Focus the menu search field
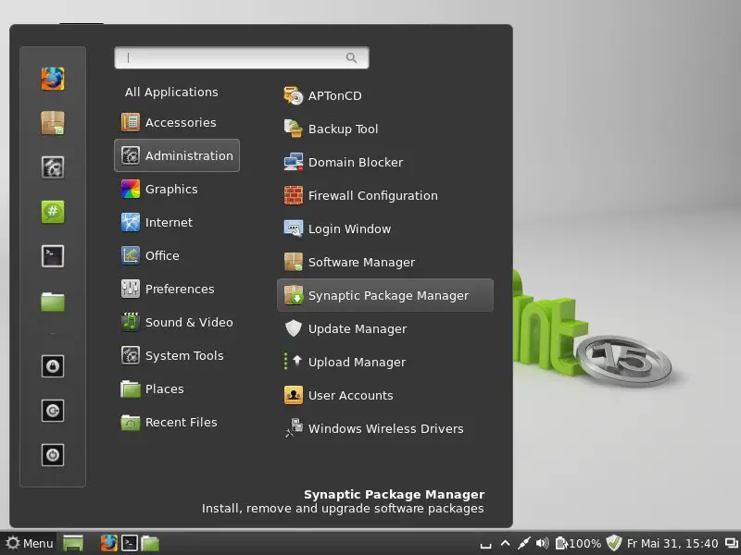 point(242,57)
